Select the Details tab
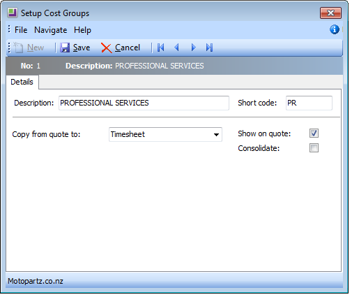This screenshot has height=304, width=359. pyautogui.click(x=22, y=82)
